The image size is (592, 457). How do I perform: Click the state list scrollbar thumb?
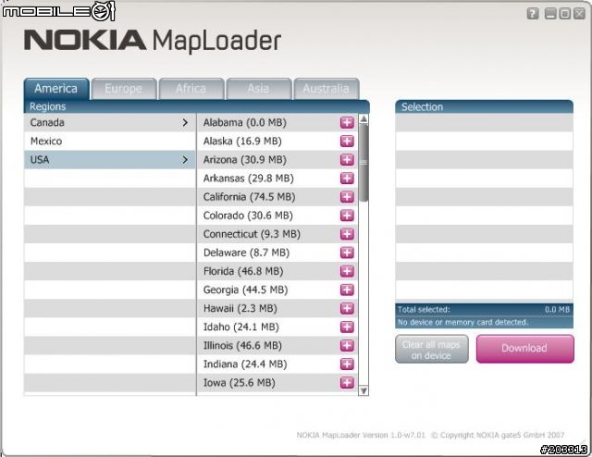click(364, 163)
